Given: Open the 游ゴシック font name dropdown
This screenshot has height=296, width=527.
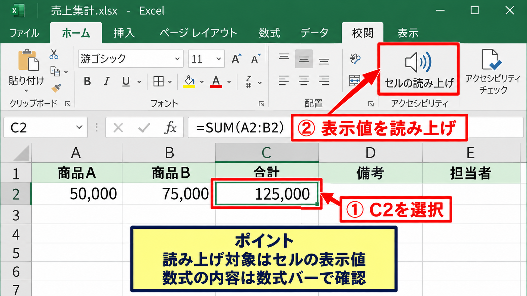Looking at the screenshot, I should [x=177, y=59].
